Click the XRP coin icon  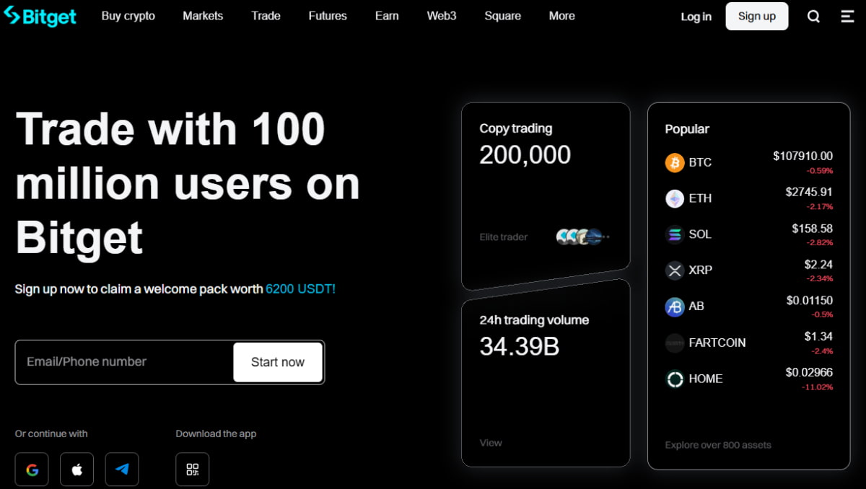675,270
